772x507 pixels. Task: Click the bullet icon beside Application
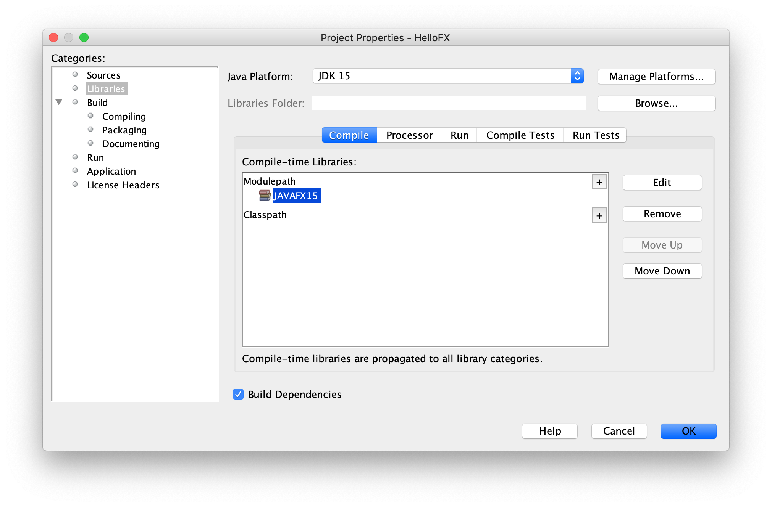coord(75,171)
